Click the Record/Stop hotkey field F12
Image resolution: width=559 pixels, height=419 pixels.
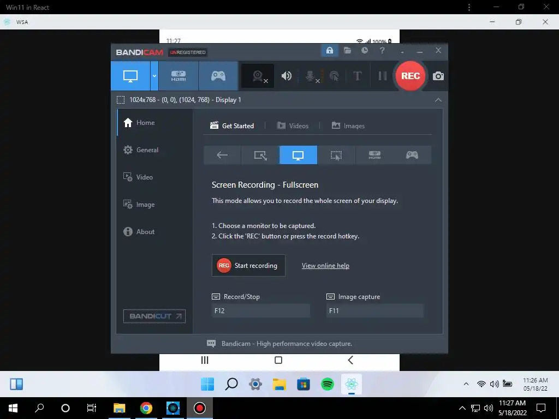coord(260,310)
